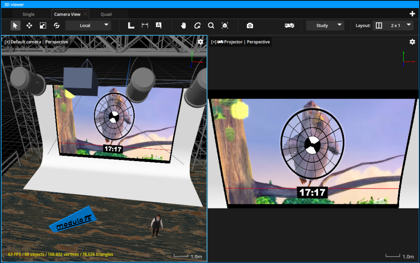Select the Orbit view tool
This screenshot has width=420, height=263.
(197, 25)
